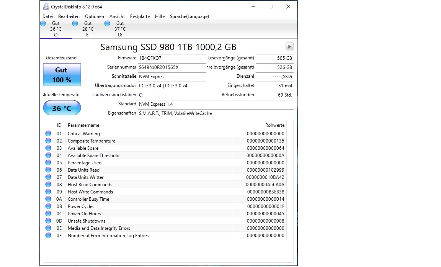Click raw value 00000000A56A0A
This screenshot has height=267, width=441.
tap(265, 185)
